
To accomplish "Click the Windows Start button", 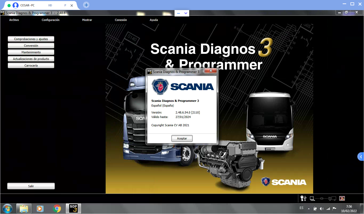I will [7, 208].
